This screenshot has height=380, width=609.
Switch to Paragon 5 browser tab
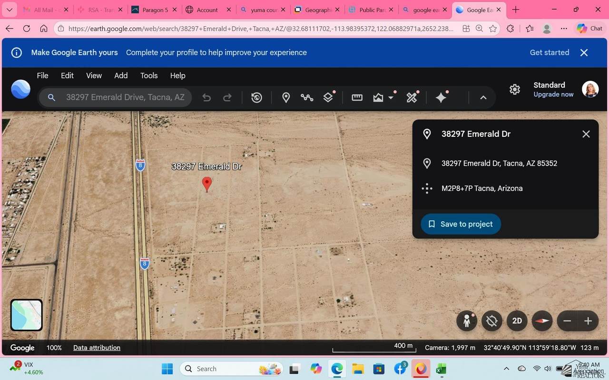coord(154,9)
